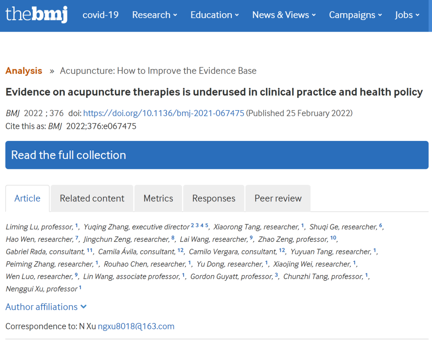Open the News & Views menu
Viewport: 432px width, 343px height.
pos(284,15)
